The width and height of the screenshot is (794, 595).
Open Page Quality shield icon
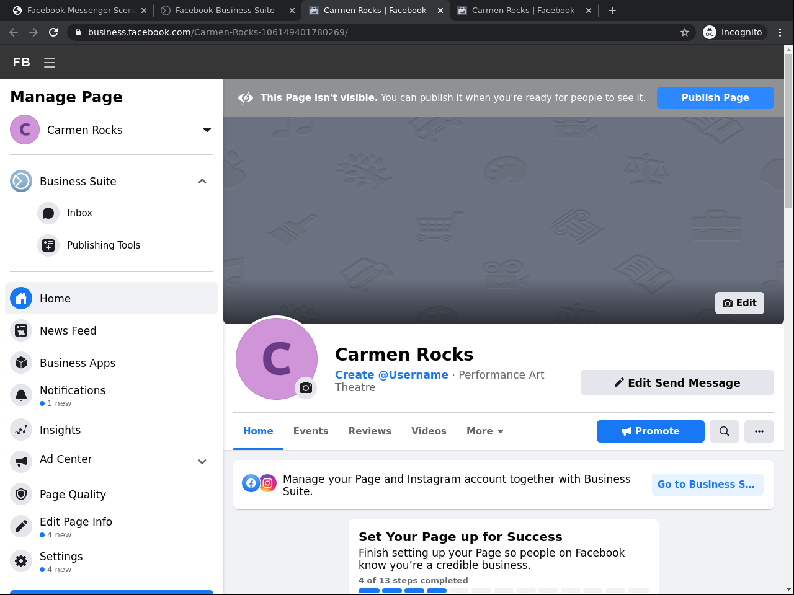coord(21,495)
